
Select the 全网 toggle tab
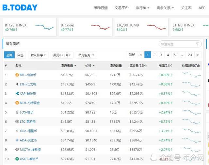click(9, 55)
